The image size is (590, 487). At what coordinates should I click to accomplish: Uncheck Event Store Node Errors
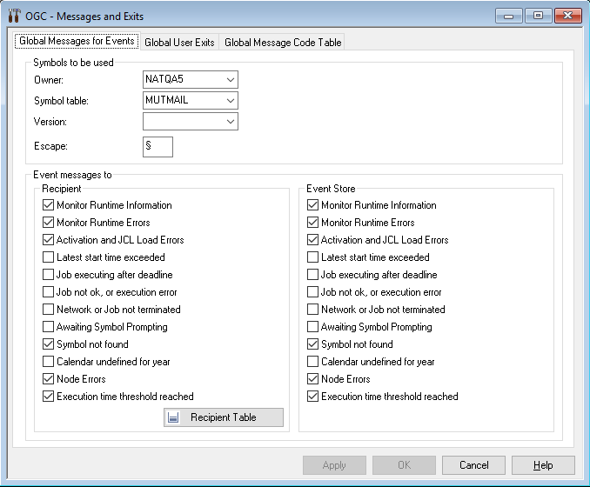(x=313, y=379)
